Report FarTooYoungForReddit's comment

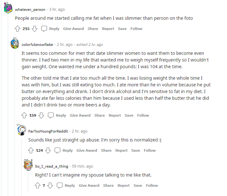(x=121, y=150)
